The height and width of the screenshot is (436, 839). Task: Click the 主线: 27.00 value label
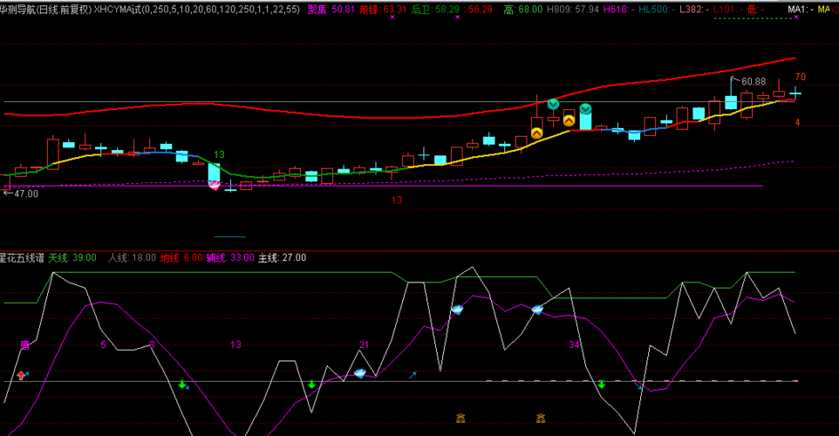[x=282, y=258]
